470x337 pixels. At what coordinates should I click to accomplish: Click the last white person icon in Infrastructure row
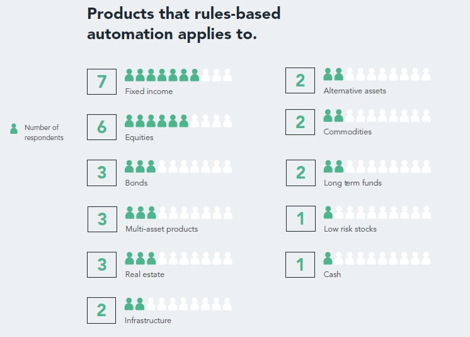click(x=227, y=304)
